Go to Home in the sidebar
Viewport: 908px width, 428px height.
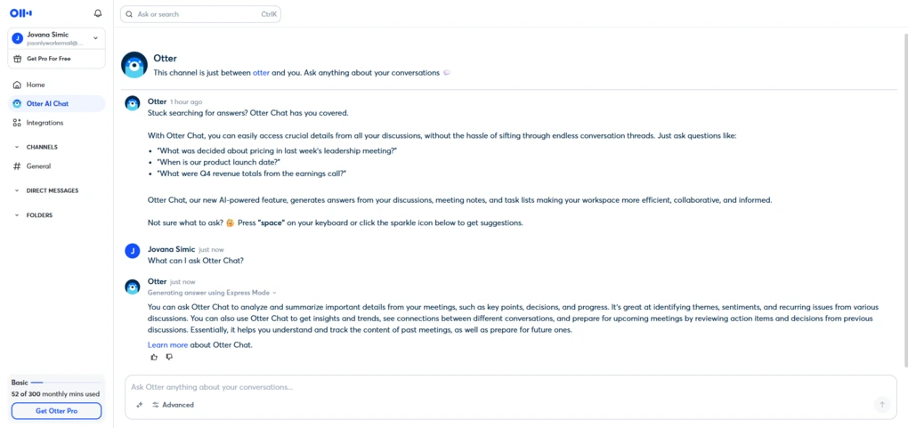[36, 85]
